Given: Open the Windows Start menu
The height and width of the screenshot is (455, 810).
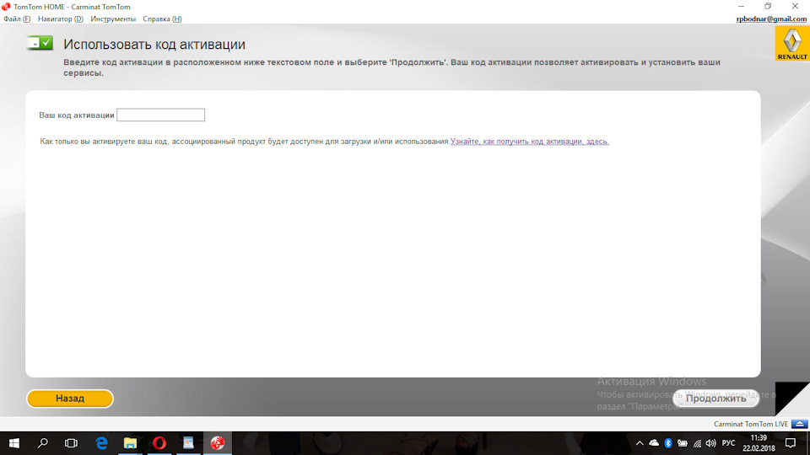Looking at the screenshot, I should click(14, 443).
